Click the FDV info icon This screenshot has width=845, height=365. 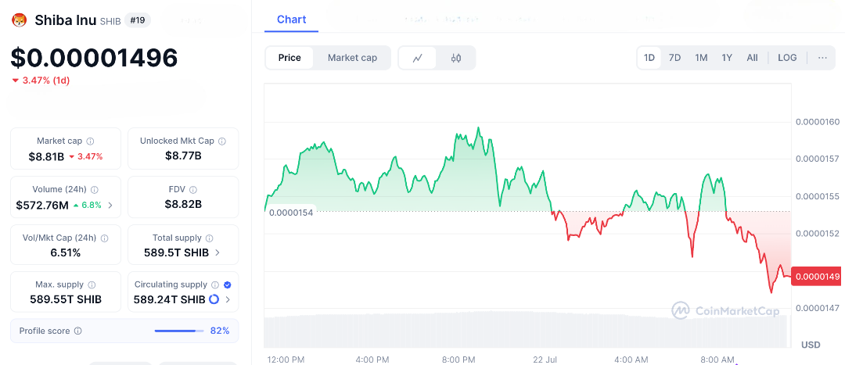193,190
